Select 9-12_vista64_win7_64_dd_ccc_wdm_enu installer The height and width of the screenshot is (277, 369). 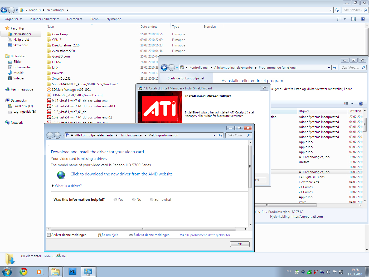(80, 101)
